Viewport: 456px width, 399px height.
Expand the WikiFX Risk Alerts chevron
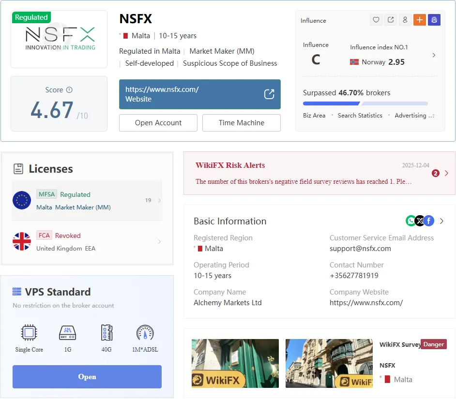coord(446,173)
